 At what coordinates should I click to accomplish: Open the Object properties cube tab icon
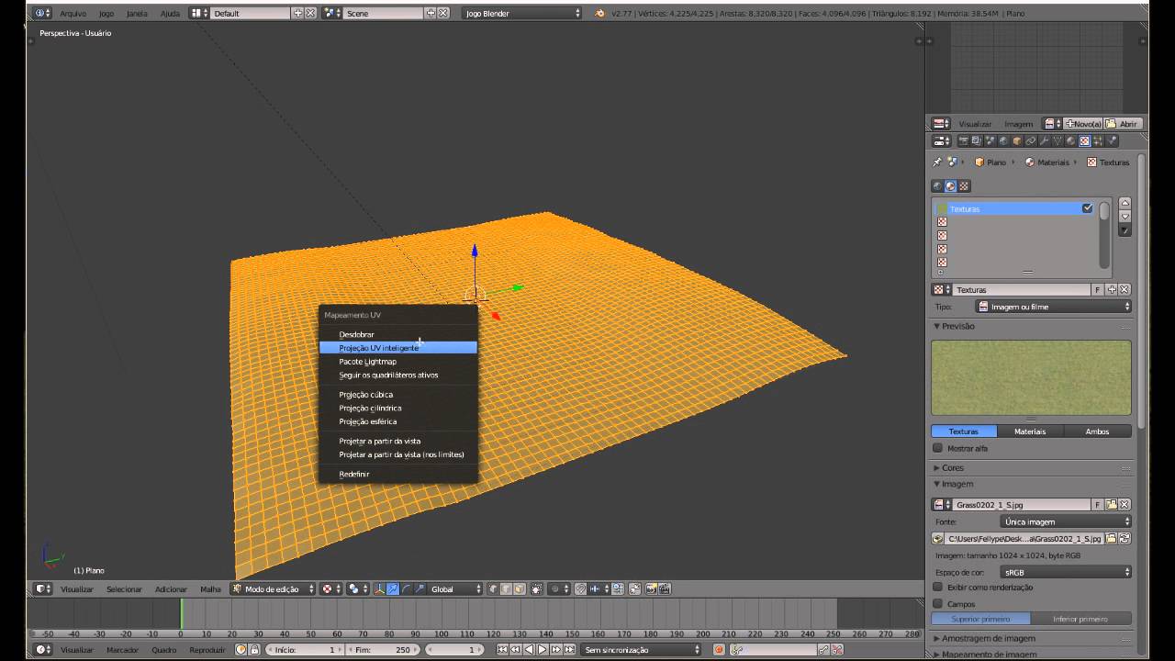click(x=1017, y=141)
